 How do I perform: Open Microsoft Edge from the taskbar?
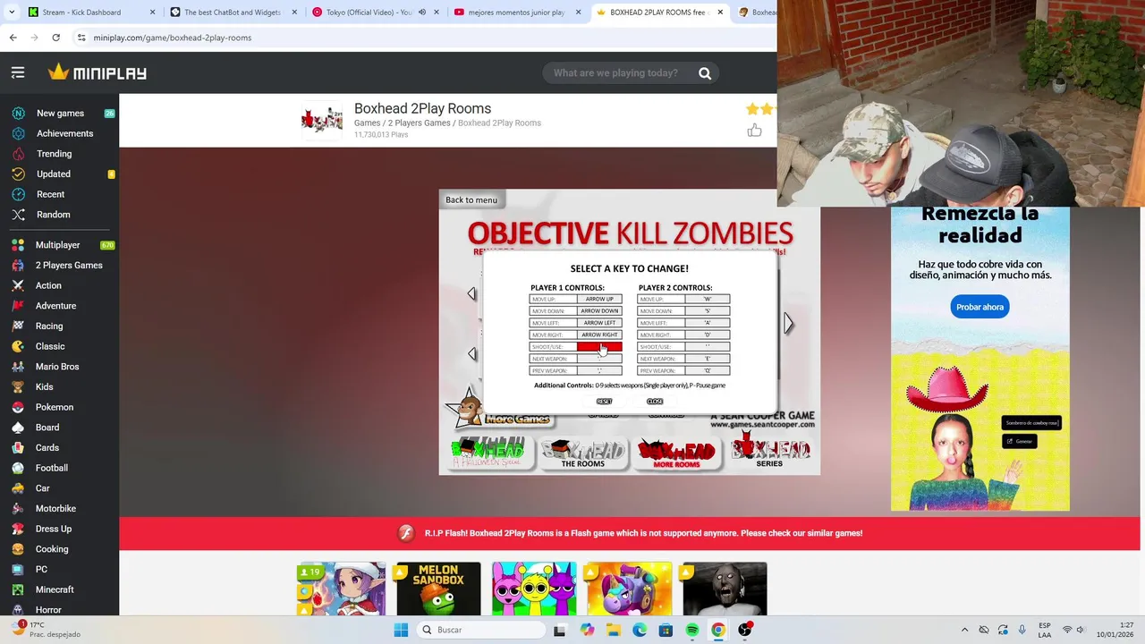[x=640, y=630]
